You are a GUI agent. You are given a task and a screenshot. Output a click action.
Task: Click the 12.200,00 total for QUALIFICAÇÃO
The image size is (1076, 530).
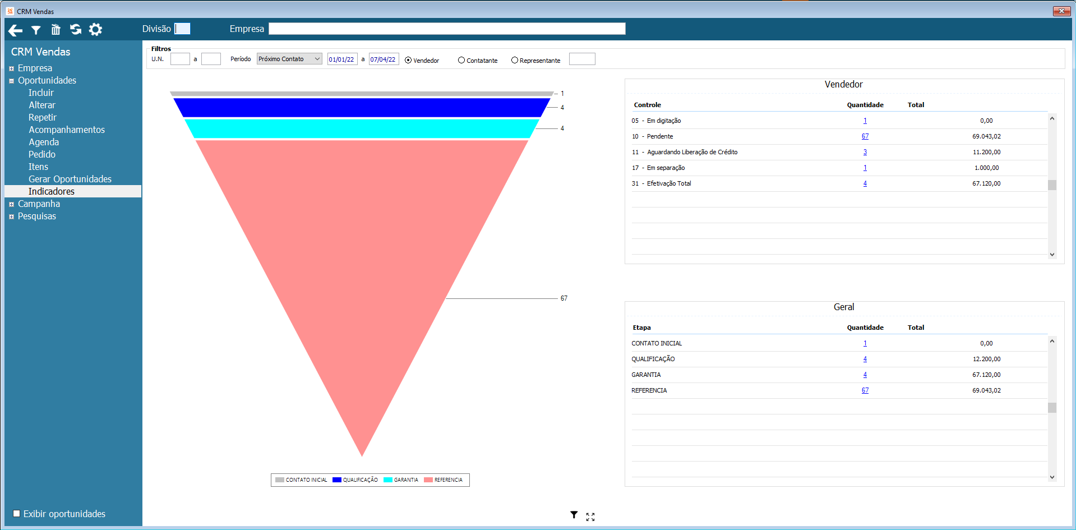(986, 359)
